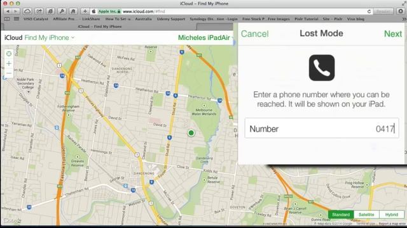This screenshot has width=407, height=228.
Task: Open the Site – Pixlr bookmark
Action: pyautogui.click(x=333, y=19)
